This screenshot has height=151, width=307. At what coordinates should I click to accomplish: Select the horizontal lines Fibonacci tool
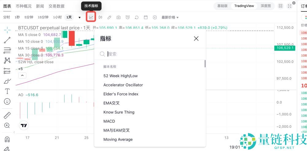tap(7, 50)
